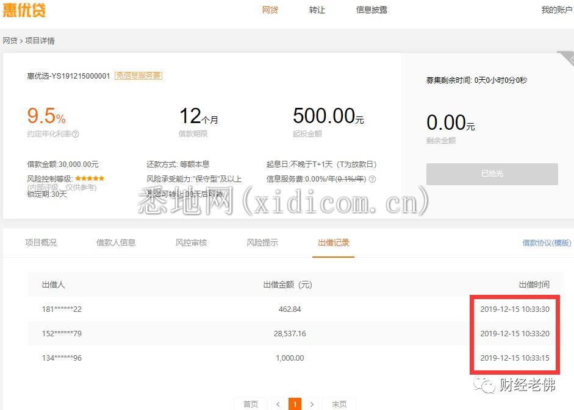Switch to the 风险提示 tab
Viewport: 574px width, 410px height.
[x=262, y=242]
